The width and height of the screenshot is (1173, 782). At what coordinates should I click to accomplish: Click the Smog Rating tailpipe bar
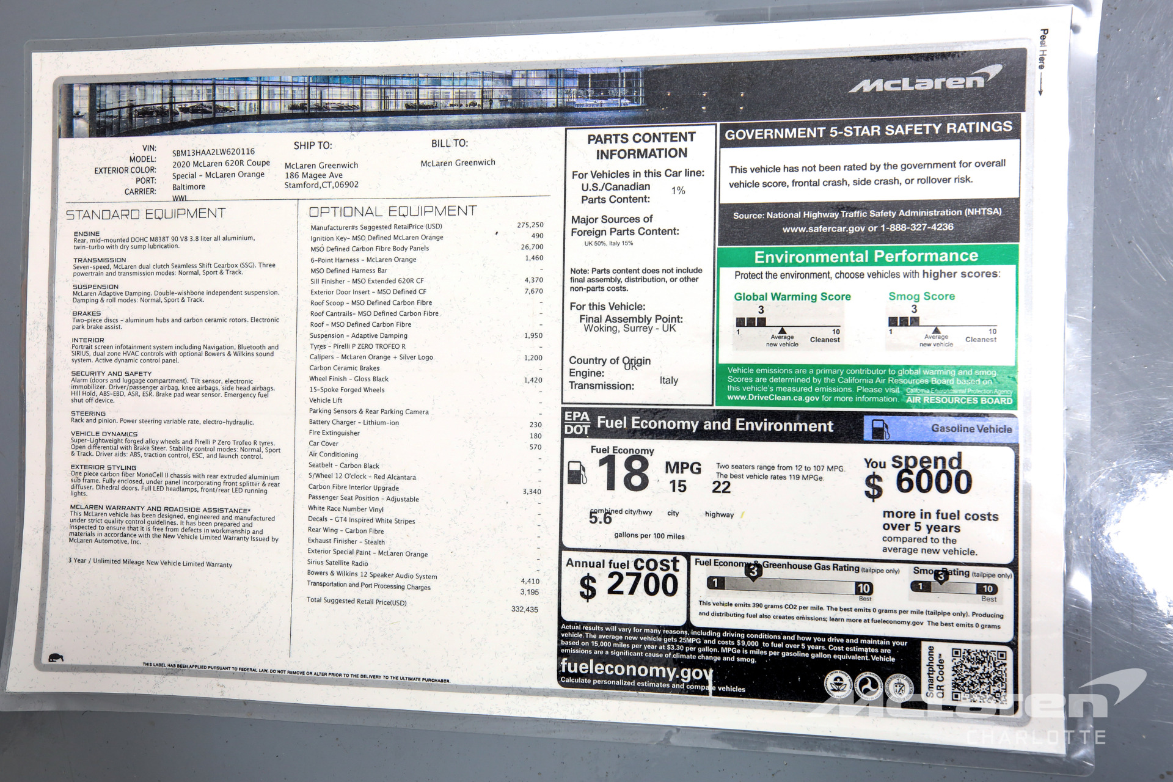point(954,588)
